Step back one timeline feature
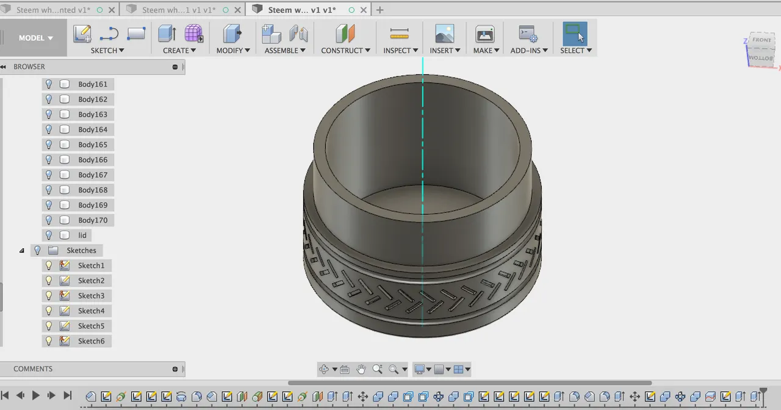 20,395
